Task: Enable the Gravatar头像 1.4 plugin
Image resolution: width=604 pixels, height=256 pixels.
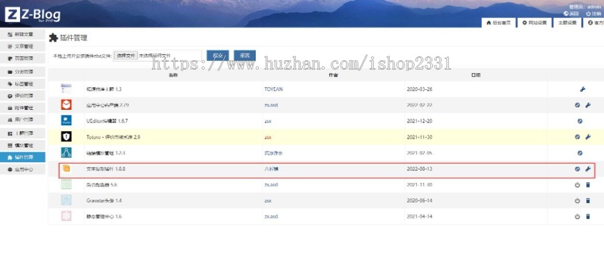Action: click(x=577, y=200)
